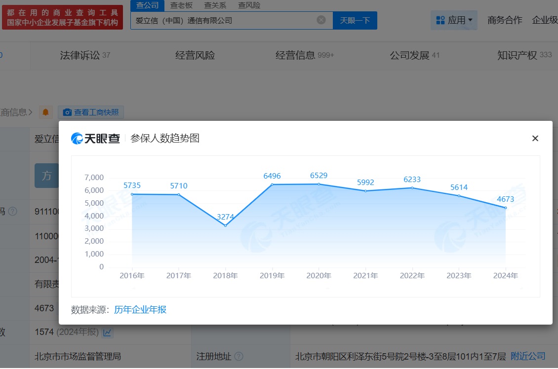
Task: Click the 2020年 data point 6529
Action: pyautogui.click(x=319, y=184)
